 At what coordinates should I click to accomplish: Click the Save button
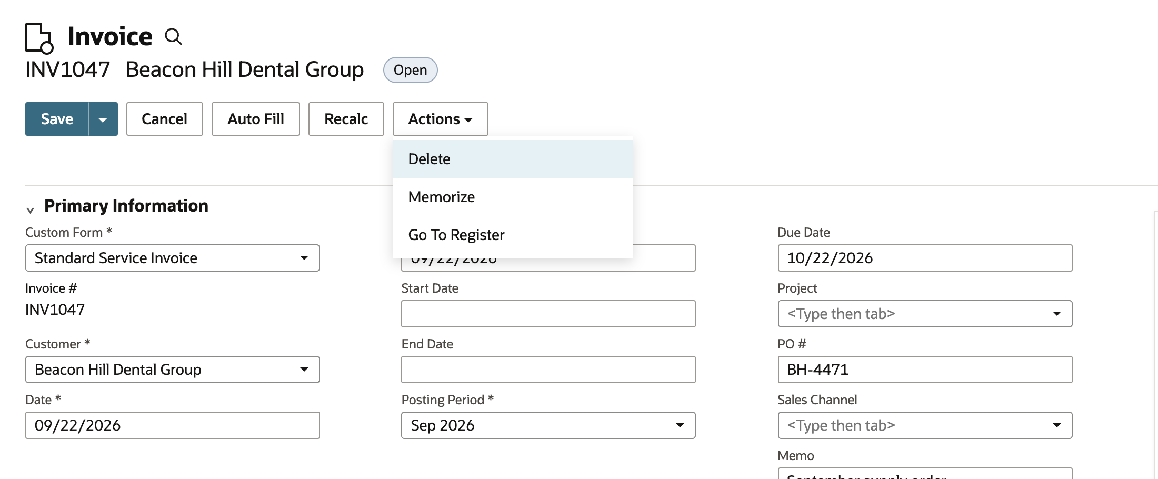pyautogui.click(x=57, y=119)
